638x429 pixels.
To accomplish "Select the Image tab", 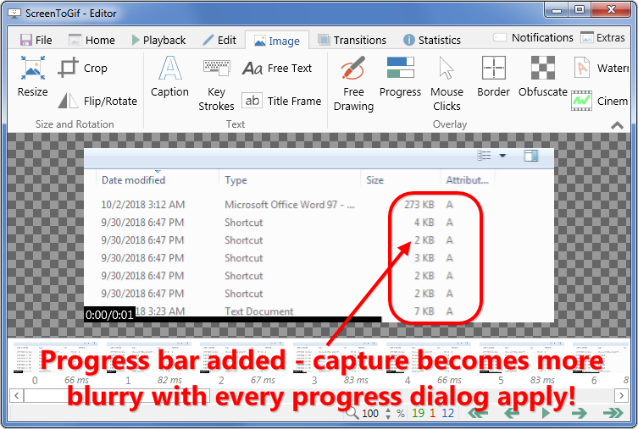I will pyautogui.click(x=277, y=41).
